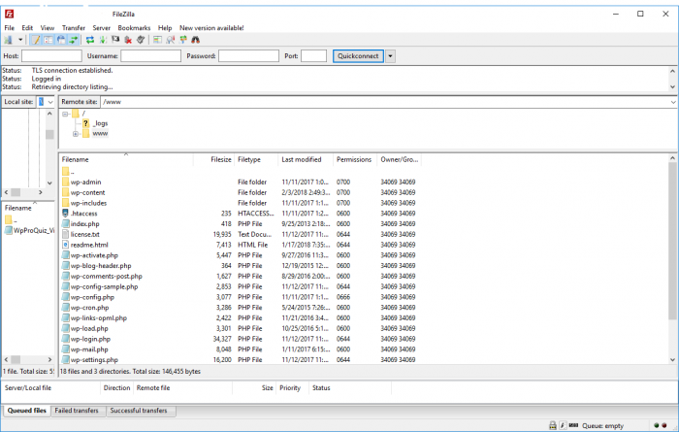Image resolution: width=679 pixels, height=432 pixels.
Task: Sort the list by Last modified column
Action: pyautogui.click(x=301, y=159)
